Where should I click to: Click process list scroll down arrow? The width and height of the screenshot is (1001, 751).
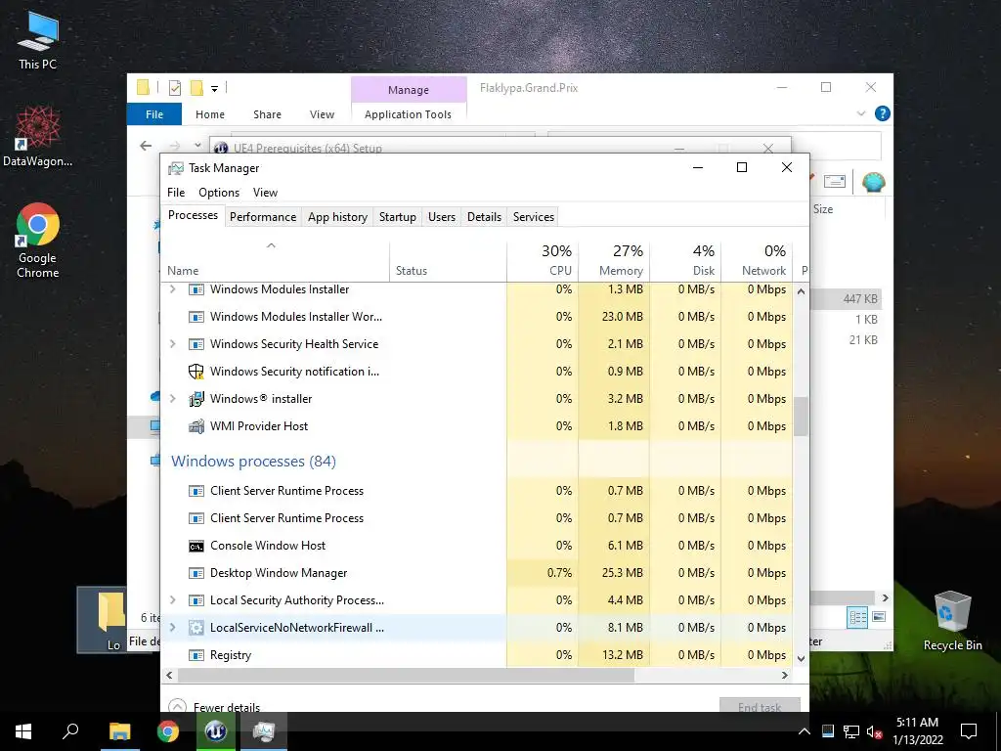tap(802, 658)
